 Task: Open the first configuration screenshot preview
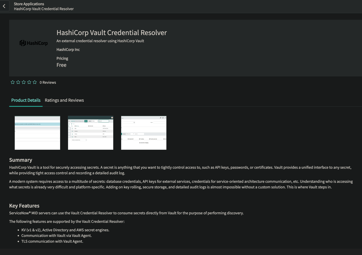[37, 132]
